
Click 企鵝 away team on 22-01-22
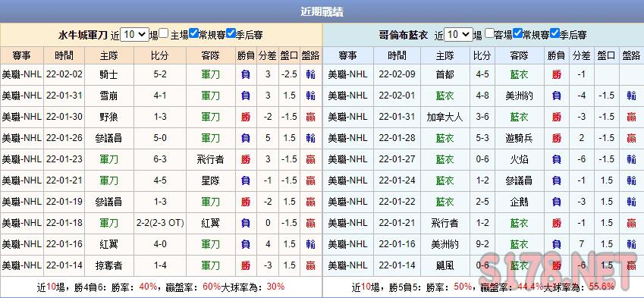(519, 202)
